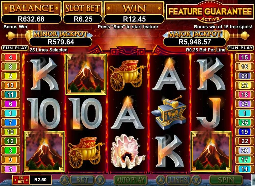Image resolution: width=255 pixels, height=186 pixels.
Task: Click the golden chariot on second reel bottom
Action: click(86, 151)
